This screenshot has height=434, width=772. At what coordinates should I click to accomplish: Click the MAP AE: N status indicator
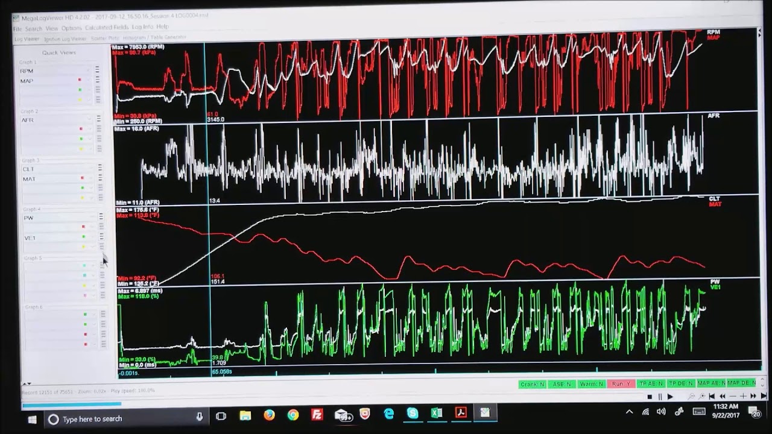[711, 383]
